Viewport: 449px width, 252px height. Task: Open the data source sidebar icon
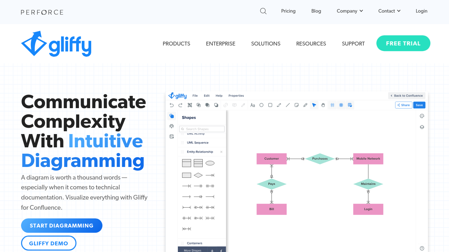point(172,136)
